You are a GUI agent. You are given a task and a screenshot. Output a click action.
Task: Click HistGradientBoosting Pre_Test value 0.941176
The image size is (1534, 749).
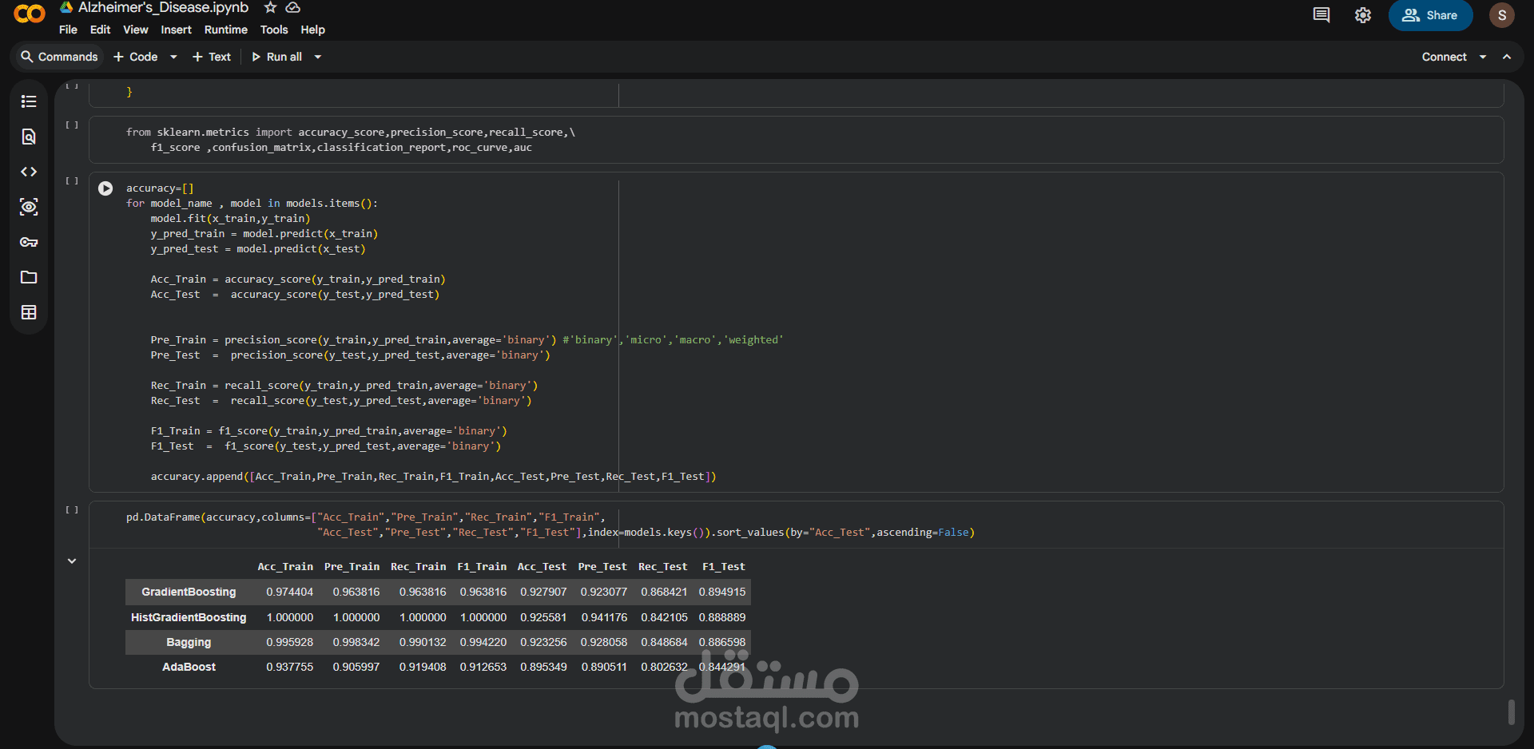[x=604, y=617]
